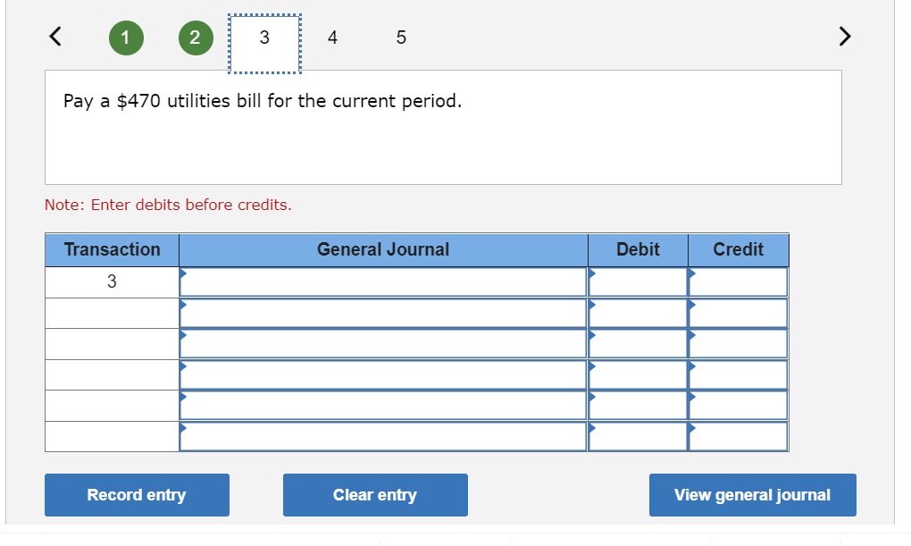
Task: Navigate forward with the right chevron arrow
Action: coord(844,37)
